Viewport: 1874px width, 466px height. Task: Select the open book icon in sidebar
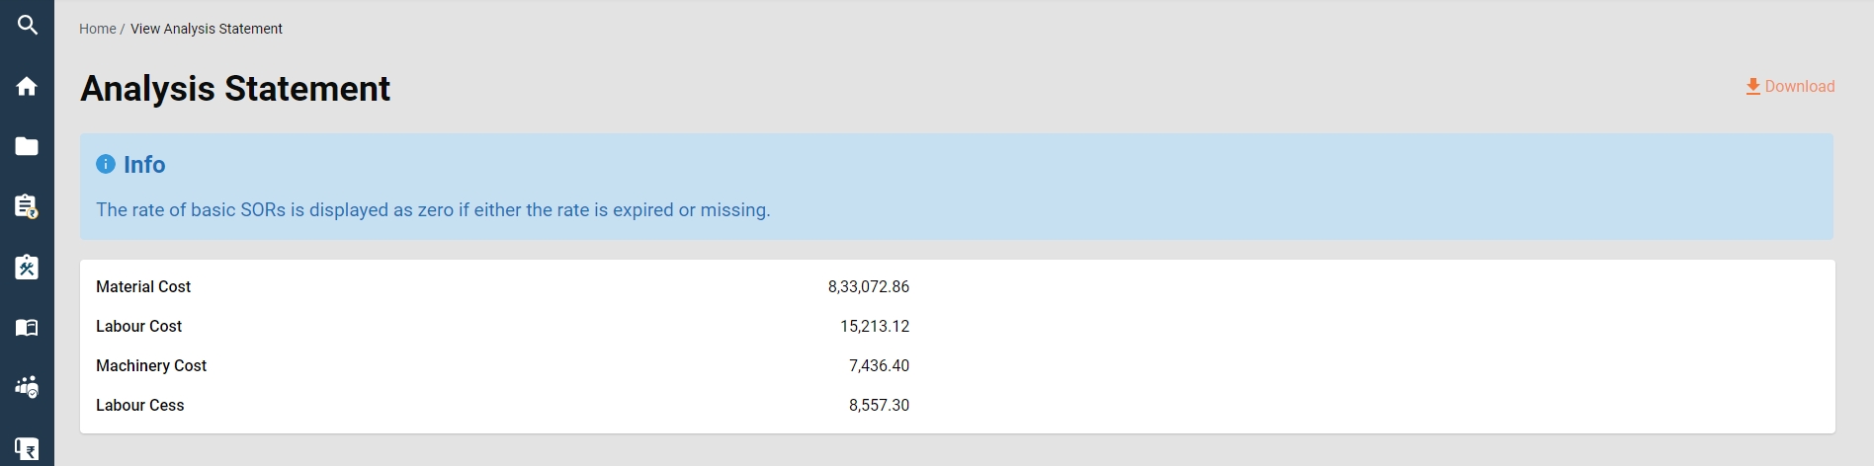27,327
